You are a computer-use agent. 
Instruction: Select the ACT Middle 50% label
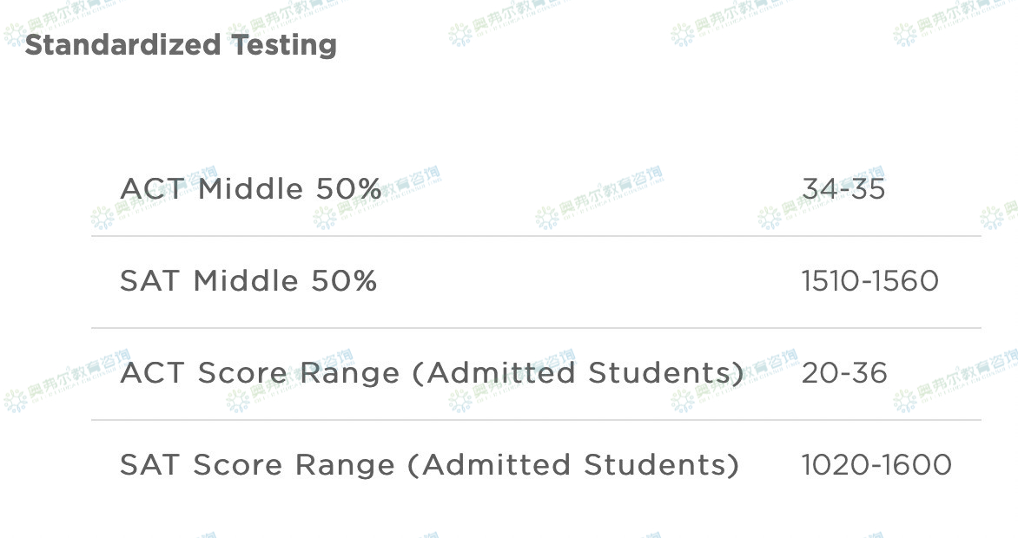point(250,189)
